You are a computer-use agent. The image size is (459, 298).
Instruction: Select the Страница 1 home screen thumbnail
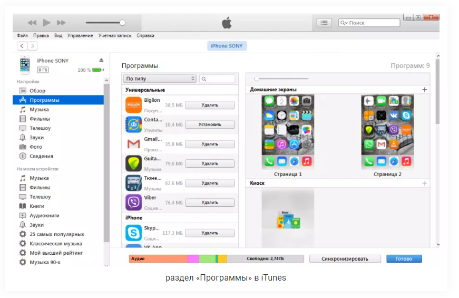[x=288, y=132]
